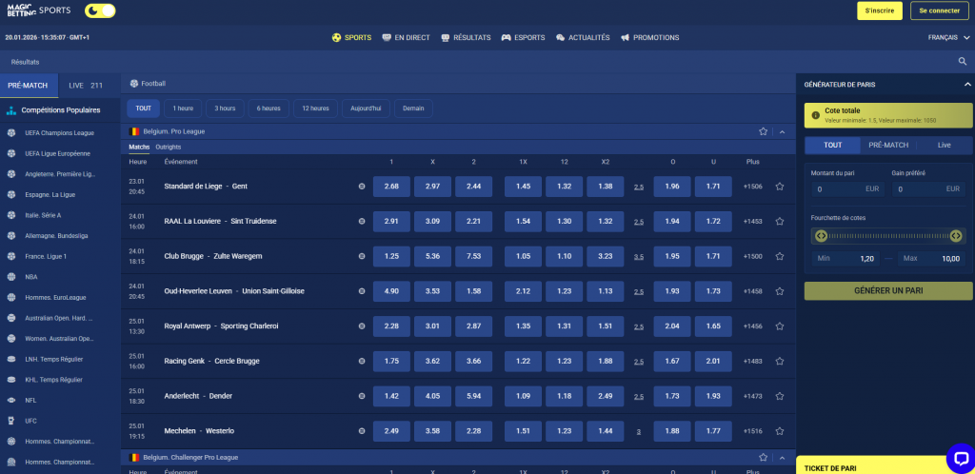Open the ESPORTS menu item
Screen dimensions: 975x474
pyautogui.click(x=523, y=37)
